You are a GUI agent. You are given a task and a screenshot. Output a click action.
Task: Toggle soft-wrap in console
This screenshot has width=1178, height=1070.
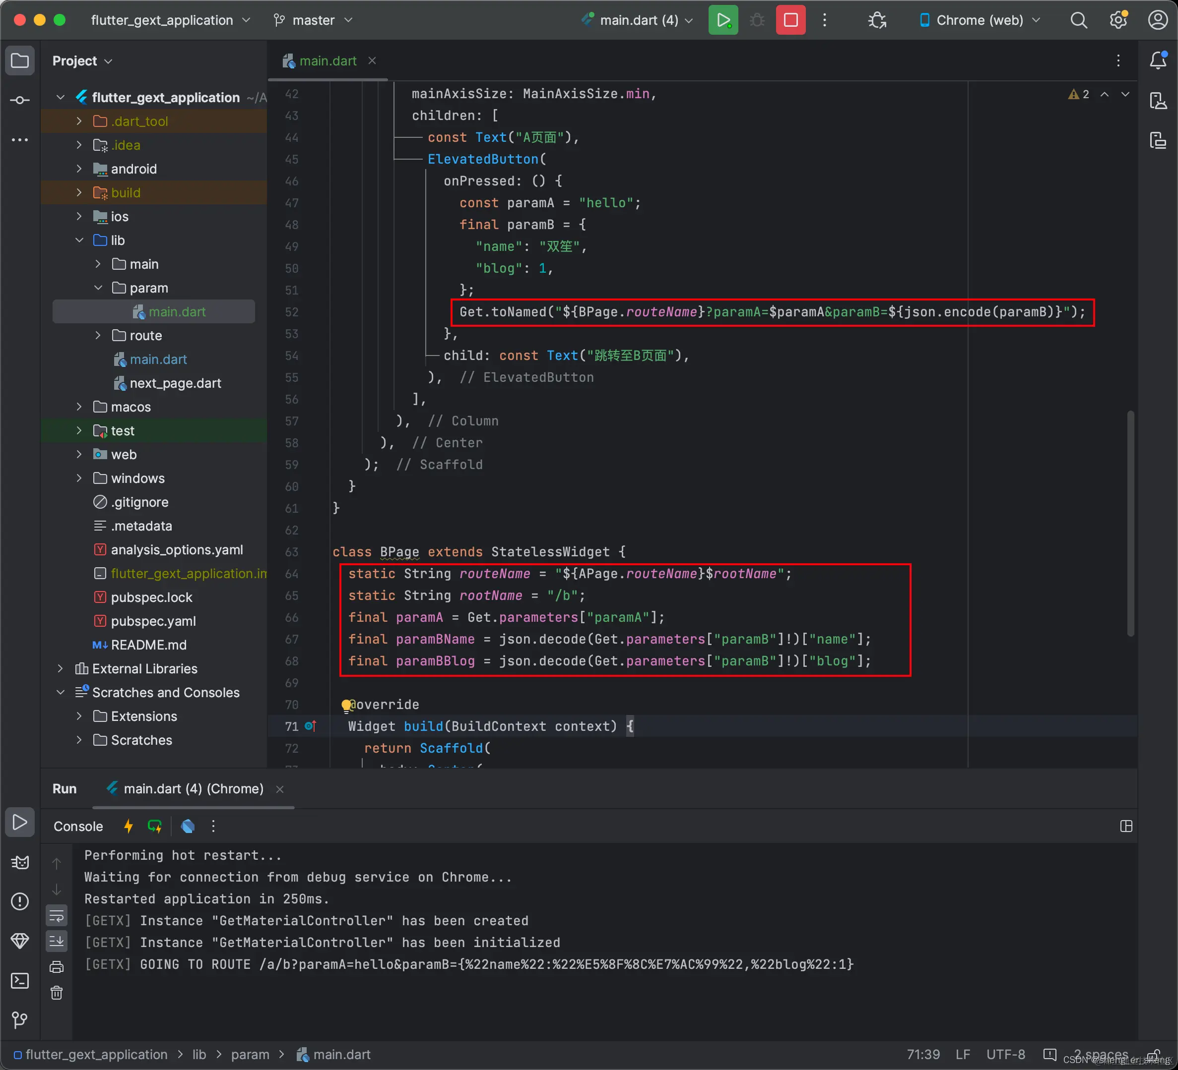[57, 915]
